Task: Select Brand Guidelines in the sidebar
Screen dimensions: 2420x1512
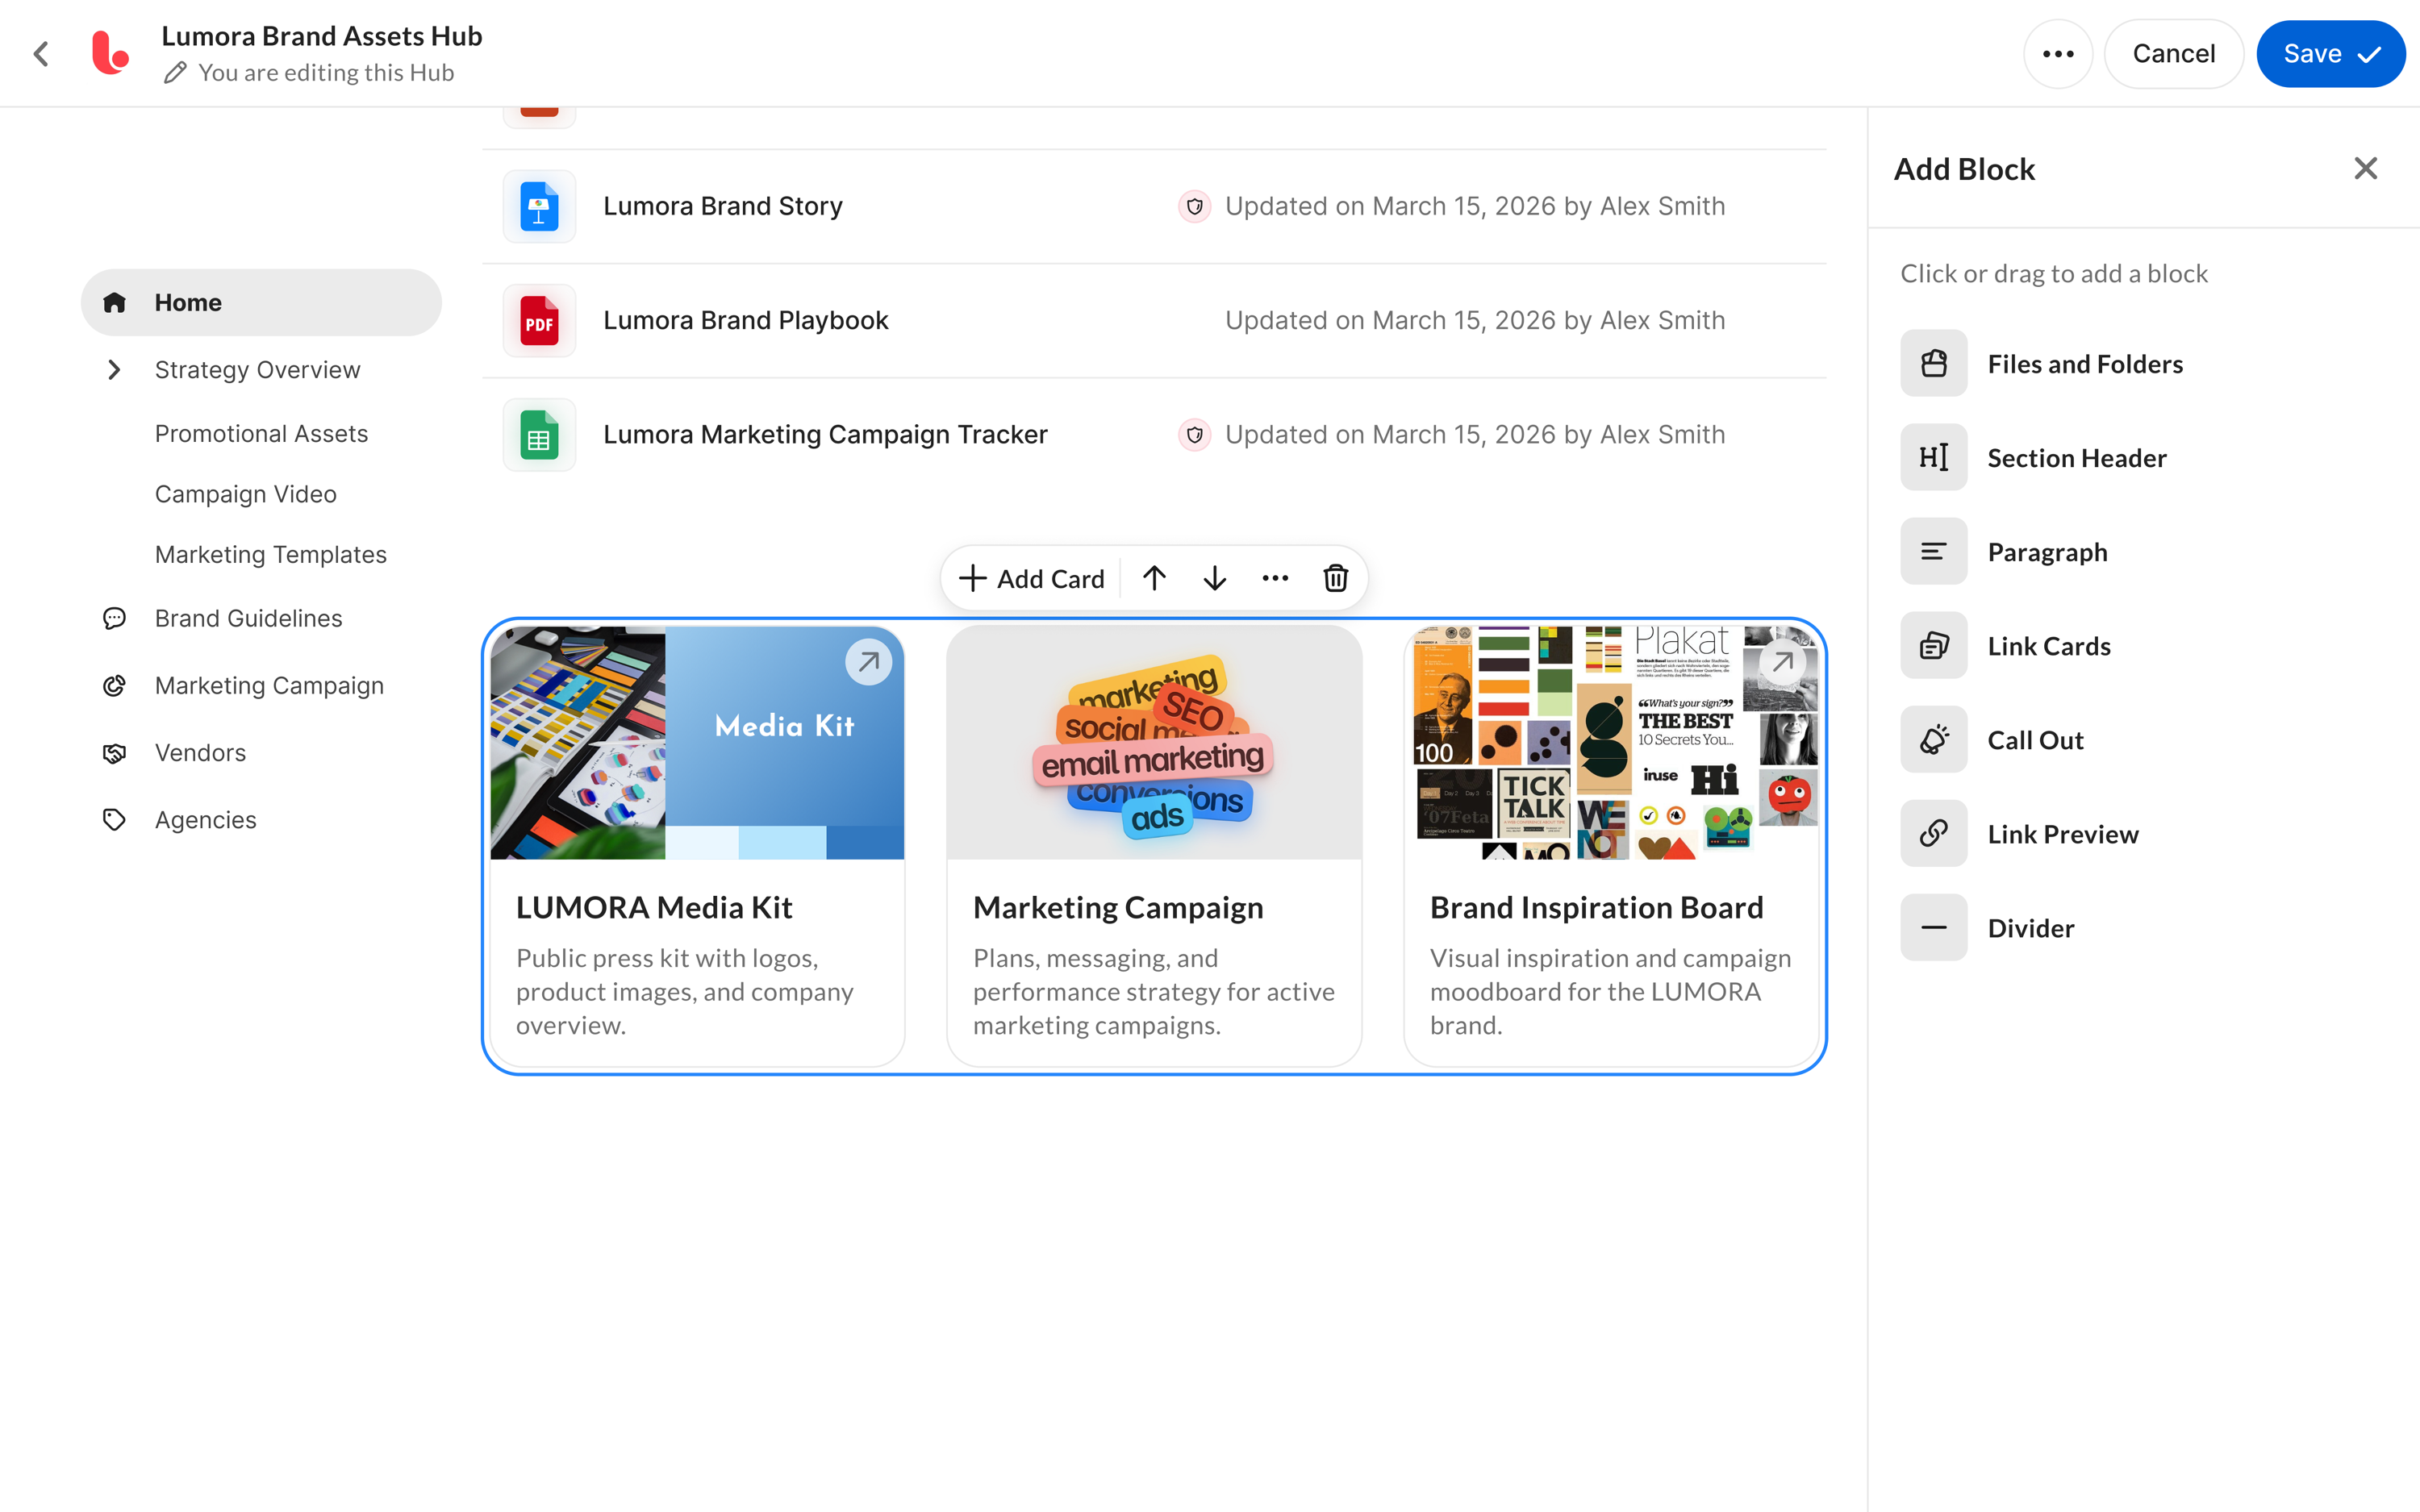Action: click(x=248, y=618)
